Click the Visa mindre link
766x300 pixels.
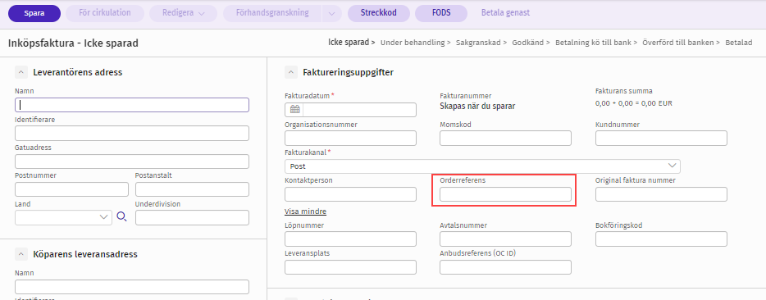(x=305, y=211)
